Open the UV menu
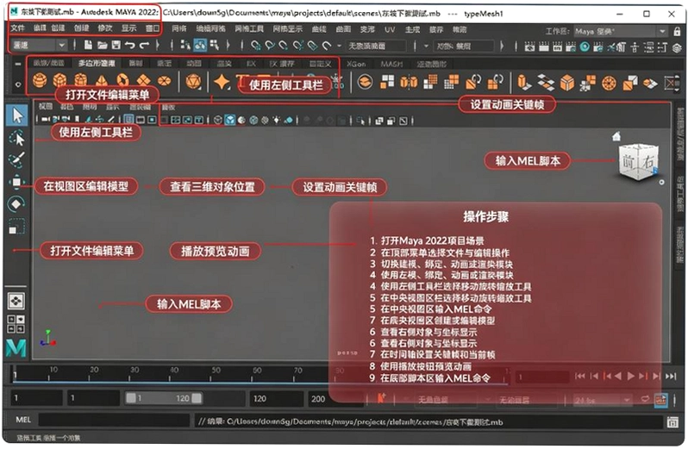Screen dimensions: 688x449 pyautogui.click(x=390, y=29)
